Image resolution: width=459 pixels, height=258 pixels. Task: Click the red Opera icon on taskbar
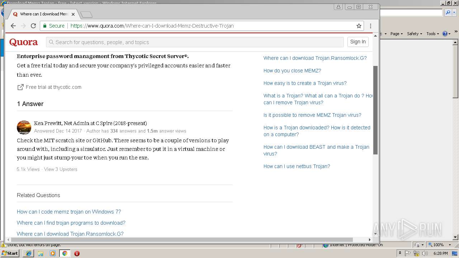(77, 253)
